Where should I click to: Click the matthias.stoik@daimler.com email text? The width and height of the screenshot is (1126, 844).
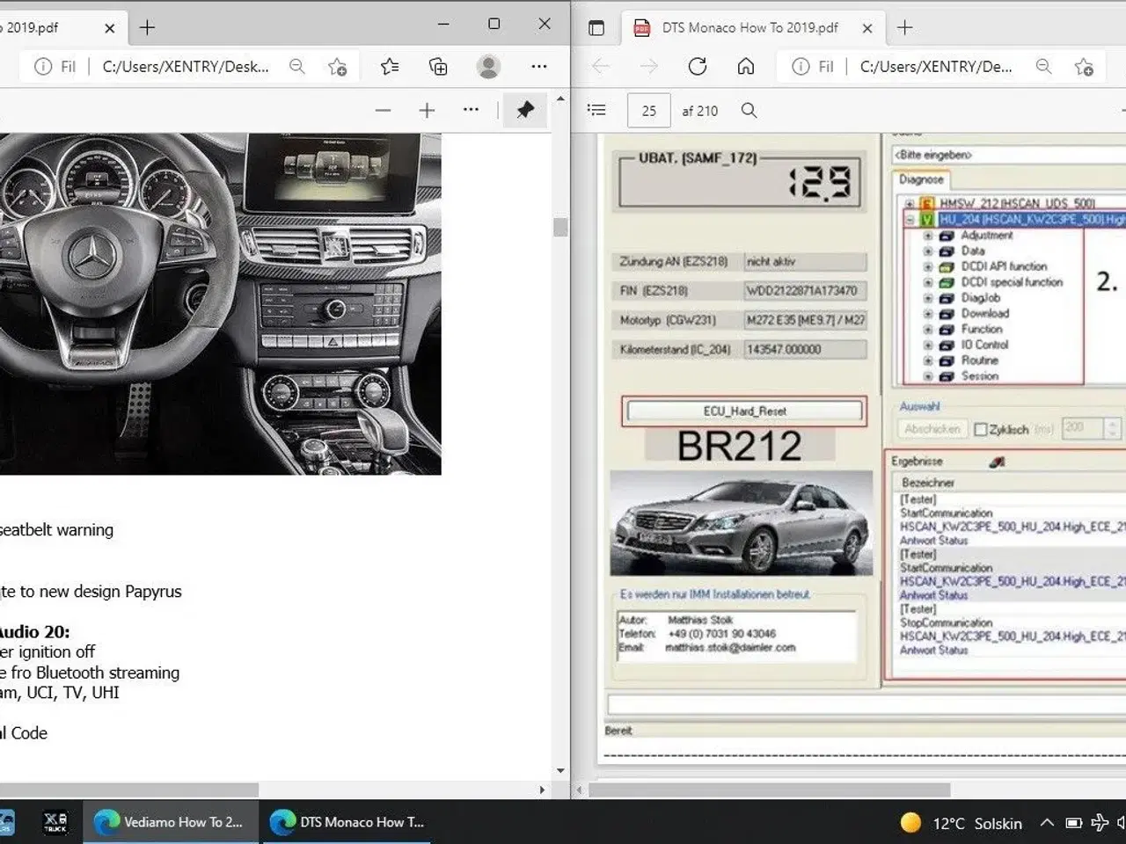click(730, 648)
